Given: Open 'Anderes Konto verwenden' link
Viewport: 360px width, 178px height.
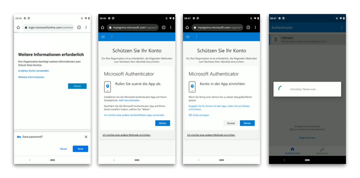Looking at the screenshot, I should [x=33, y=71].
